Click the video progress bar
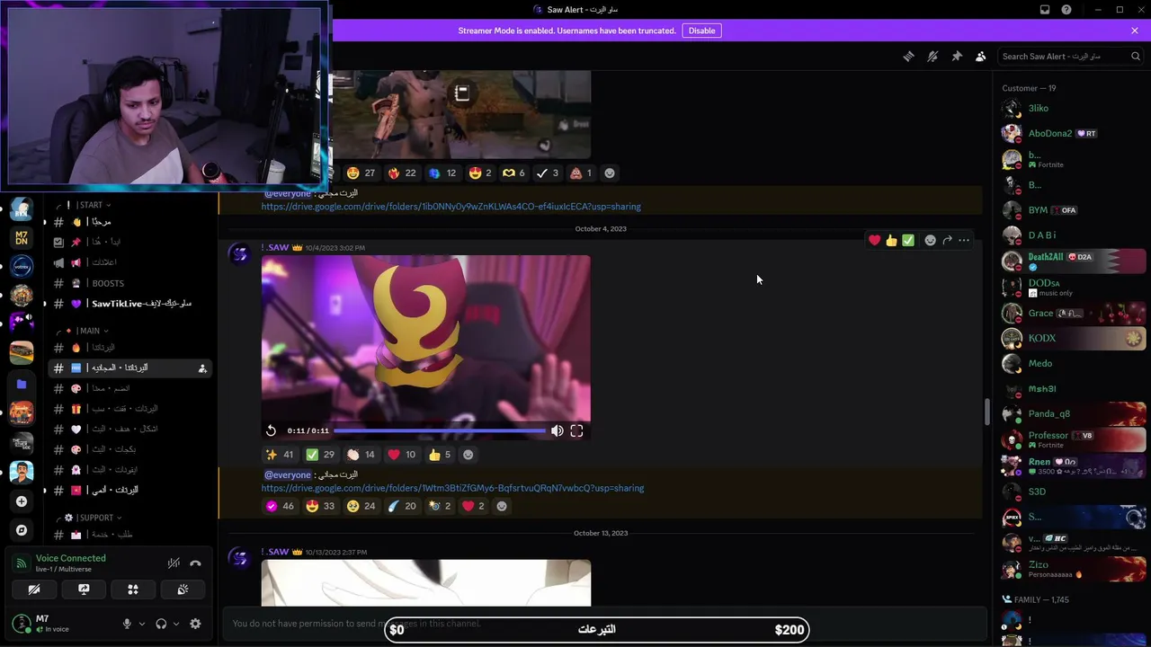1151x647 pixels. 440,430
